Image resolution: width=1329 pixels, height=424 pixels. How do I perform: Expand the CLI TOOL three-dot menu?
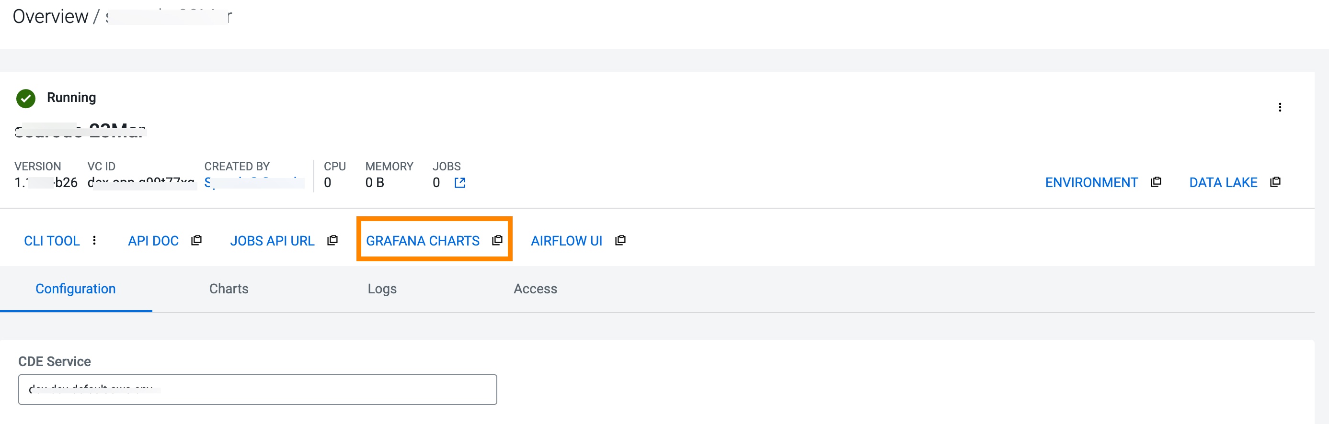click(94, 241)
